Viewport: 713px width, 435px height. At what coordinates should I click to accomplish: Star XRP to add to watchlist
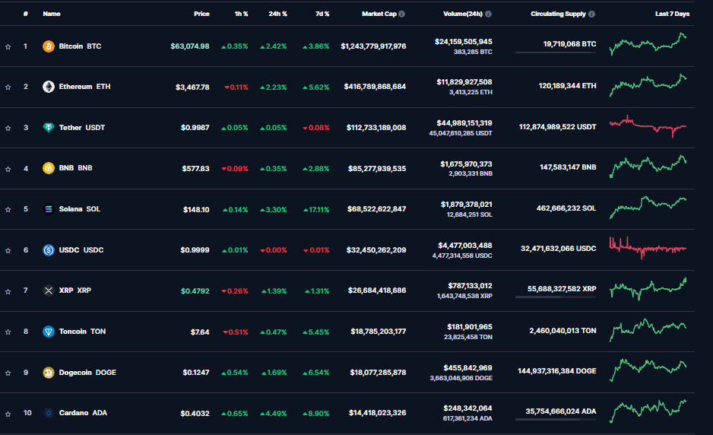(x=8, y=291)
